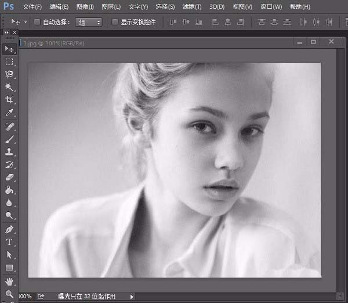Choose the Crop tool
Viewport: 348px width, 303px height.
pyautogui.click(x=9, y=100)
